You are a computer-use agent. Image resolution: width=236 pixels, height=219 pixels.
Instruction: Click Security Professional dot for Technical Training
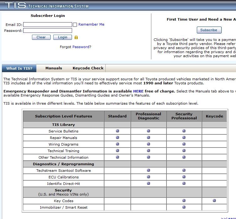click(x=184, y=151)
